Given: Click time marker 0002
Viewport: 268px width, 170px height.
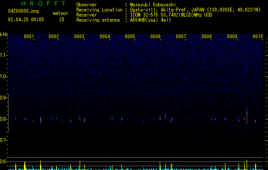Looking at the screenshot, I should click(x=54, y=37).
